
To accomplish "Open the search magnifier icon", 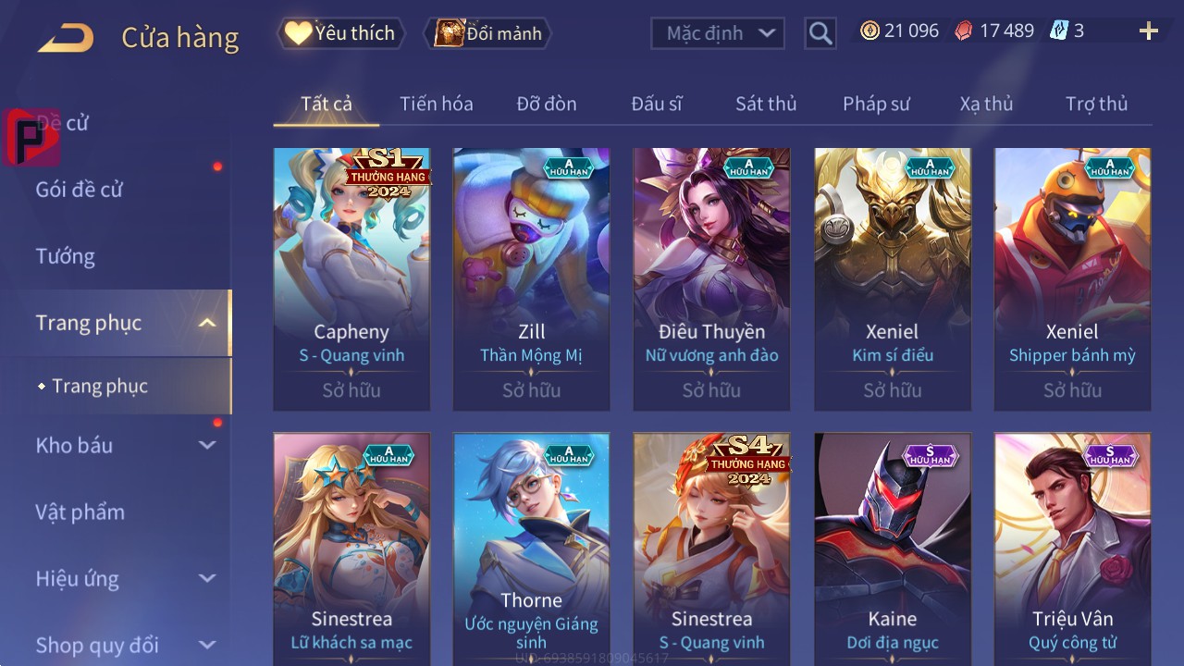I will coord(820,33).
